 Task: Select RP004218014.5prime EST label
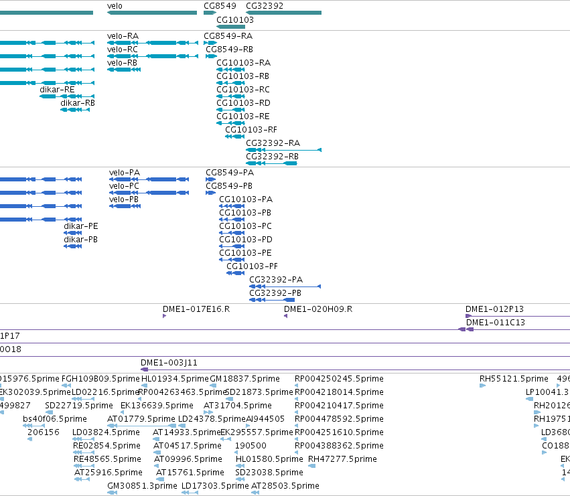(x=339, y=392)
